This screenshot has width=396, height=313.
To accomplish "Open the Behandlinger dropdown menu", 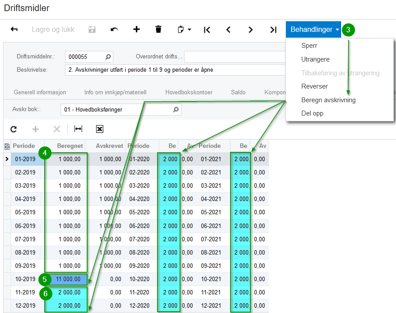I will [x=313, y=30].
